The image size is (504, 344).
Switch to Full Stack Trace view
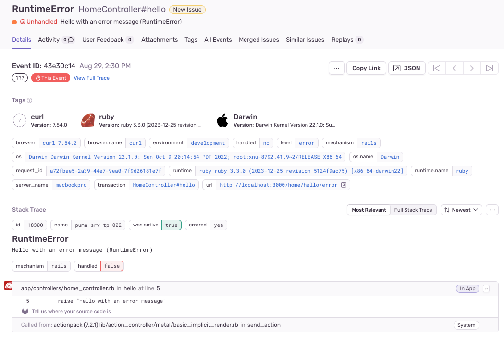pyautogui.click(x=413, y=210)
